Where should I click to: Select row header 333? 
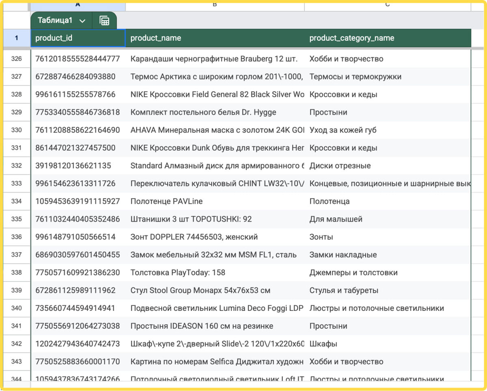(17, 184)
